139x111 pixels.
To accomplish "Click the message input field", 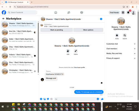I will pos(77,99).
